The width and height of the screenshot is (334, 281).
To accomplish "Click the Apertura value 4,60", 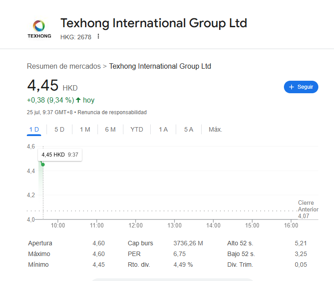I will click(x=99, y=243).
